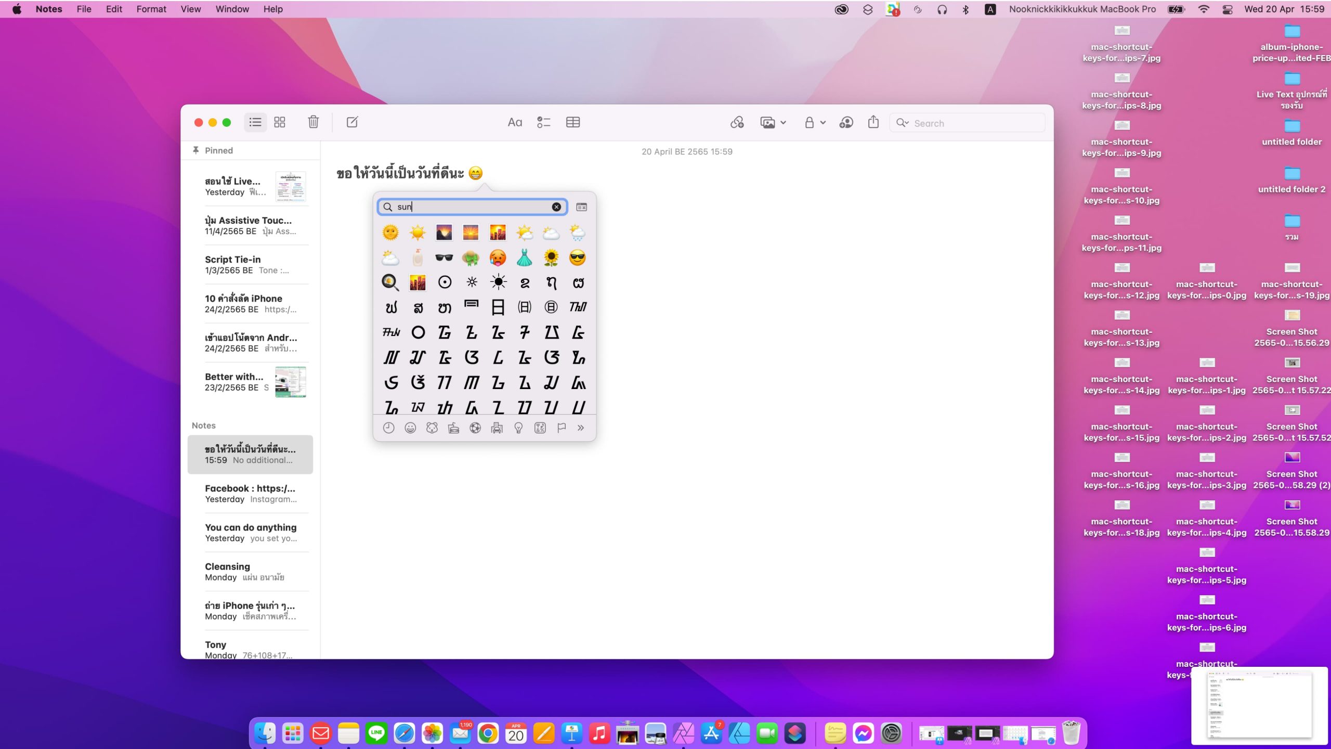
Task: Open the share button in the Notes toolbar
Action: pos(873,122)
